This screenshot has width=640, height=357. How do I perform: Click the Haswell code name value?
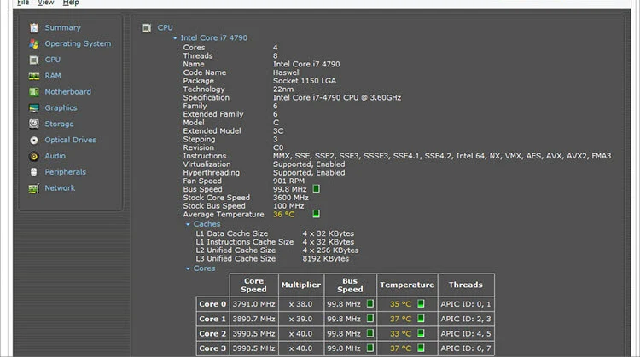[x=287, y=72]
